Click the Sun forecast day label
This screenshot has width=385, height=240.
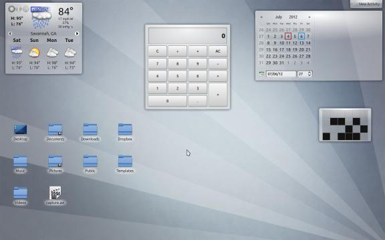pyautogui.click(x=34, y=40)
